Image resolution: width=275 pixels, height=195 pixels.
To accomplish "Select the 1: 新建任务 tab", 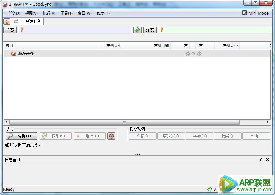I will pos(28,22).
